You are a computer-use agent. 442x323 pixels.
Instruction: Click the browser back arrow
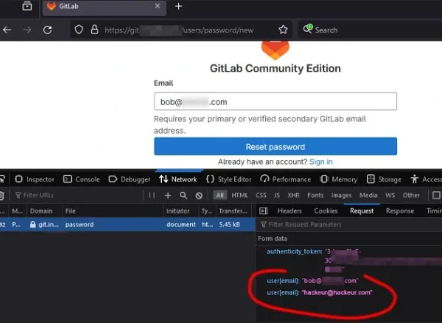[x=7, y=29]
